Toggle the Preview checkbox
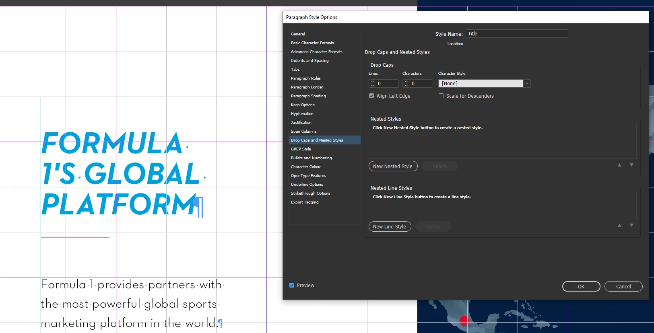 pyautogui.click(x=292, y=286)
